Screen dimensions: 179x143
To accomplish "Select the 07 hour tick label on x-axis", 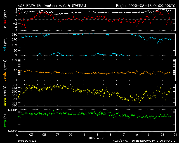I will (x=57, y=135).
